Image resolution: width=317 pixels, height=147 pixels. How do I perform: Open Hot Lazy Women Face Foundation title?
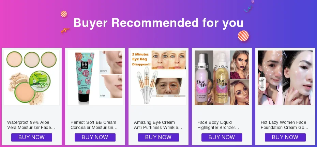(285, 125)
